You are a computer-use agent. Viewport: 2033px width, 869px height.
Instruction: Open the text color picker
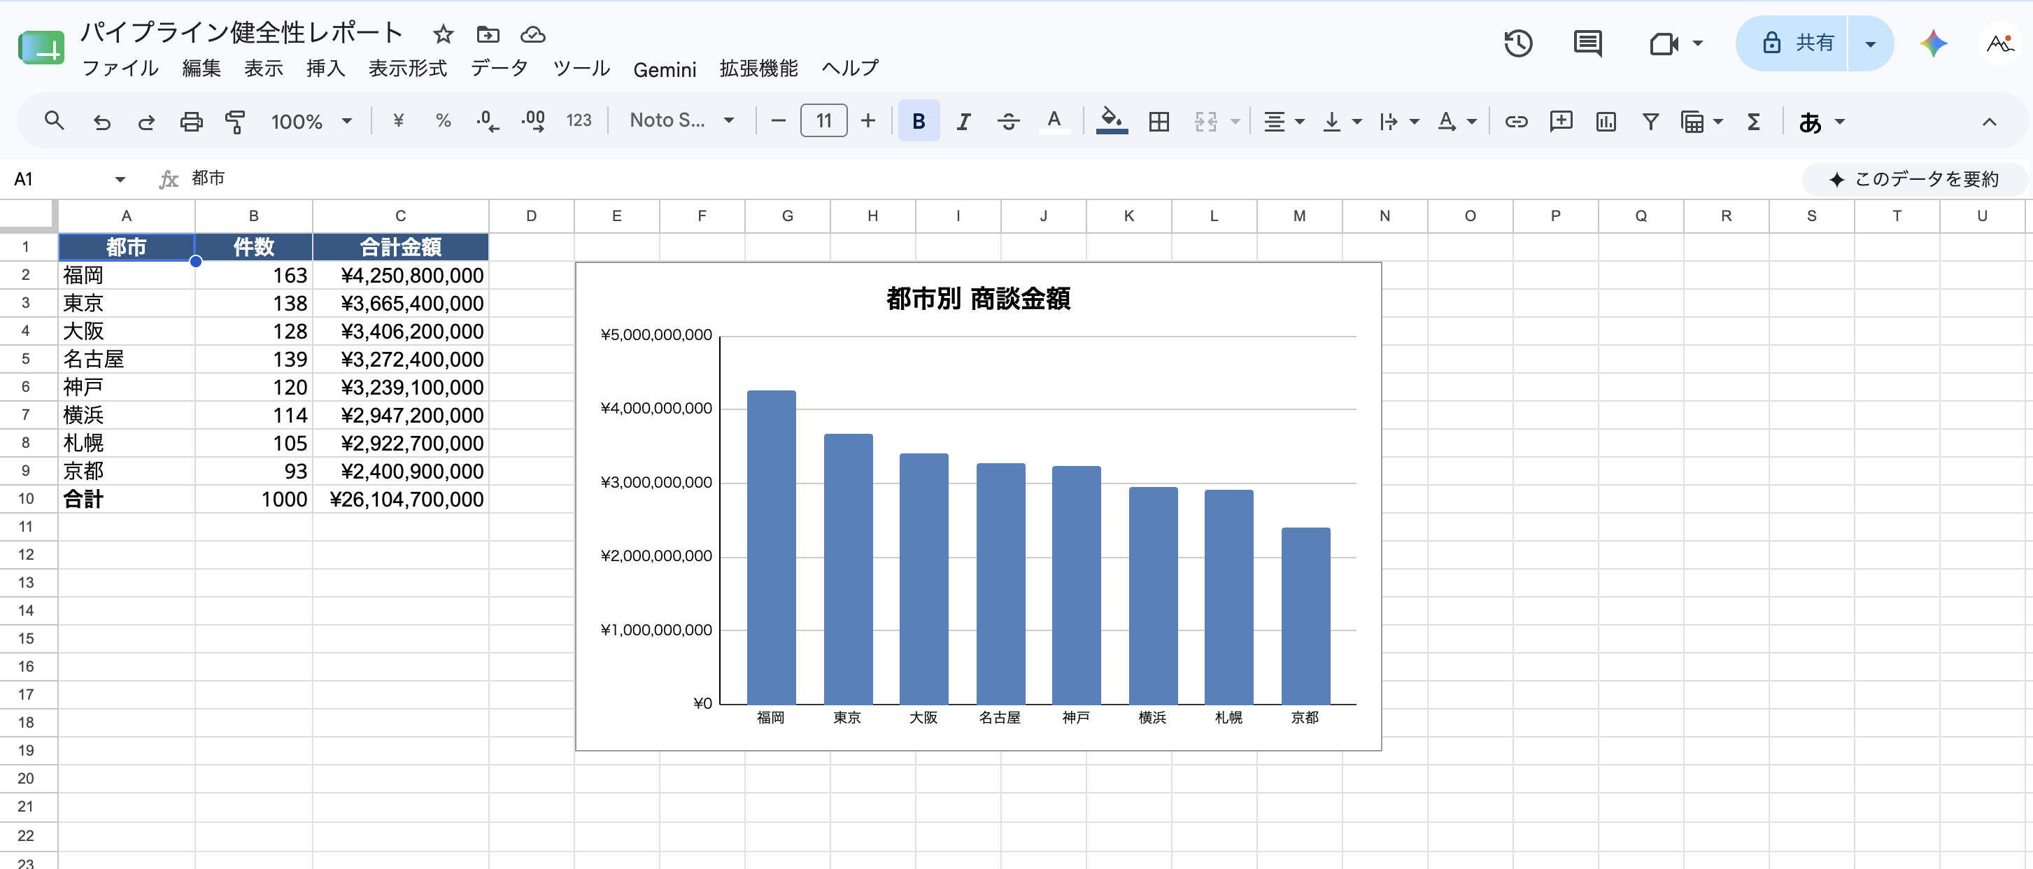1054,121
